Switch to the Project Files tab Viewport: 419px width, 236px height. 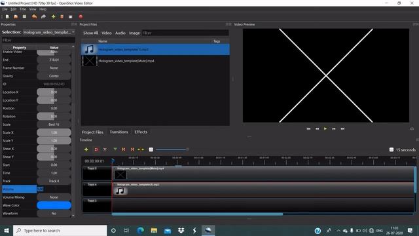92,132
